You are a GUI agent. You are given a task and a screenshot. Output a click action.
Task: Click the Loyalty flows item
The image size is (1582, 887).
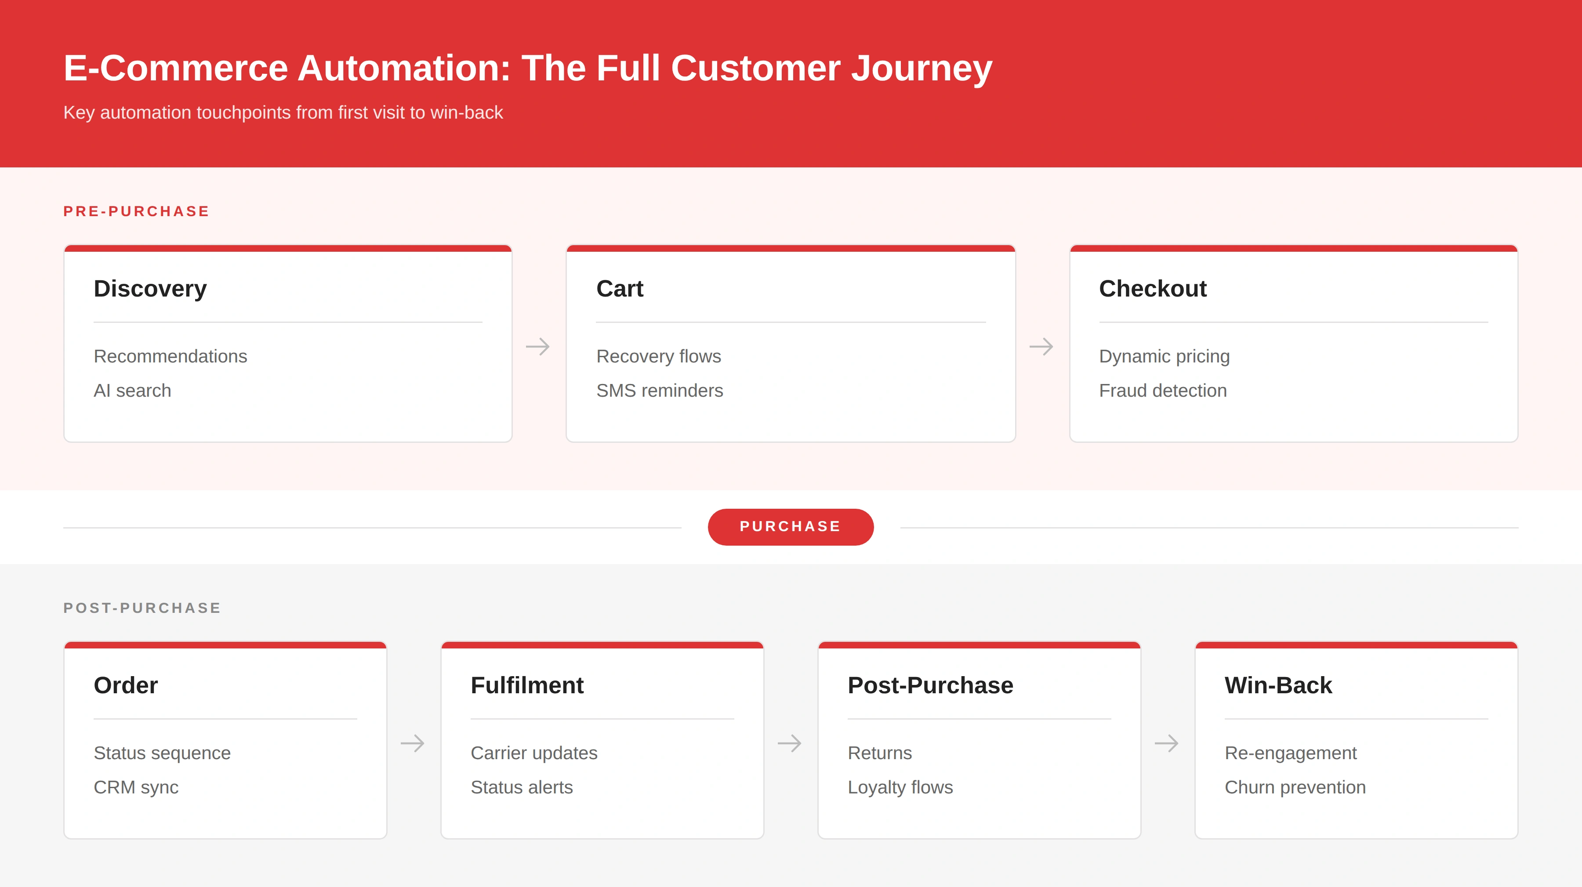900,787
